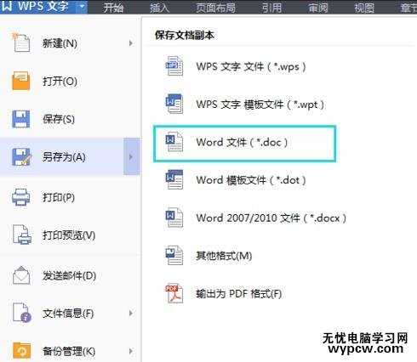
Task: Click the Word 2007/2010 *.docx icon
Action: click(174, 218)
